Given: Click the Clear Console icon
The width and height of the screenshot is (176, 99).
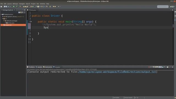Looking at the screenshot, I should tap(154, 67).
